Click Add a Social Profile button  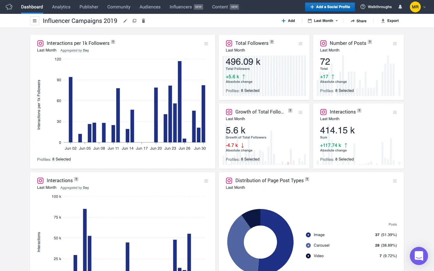[x=330, y=7]
